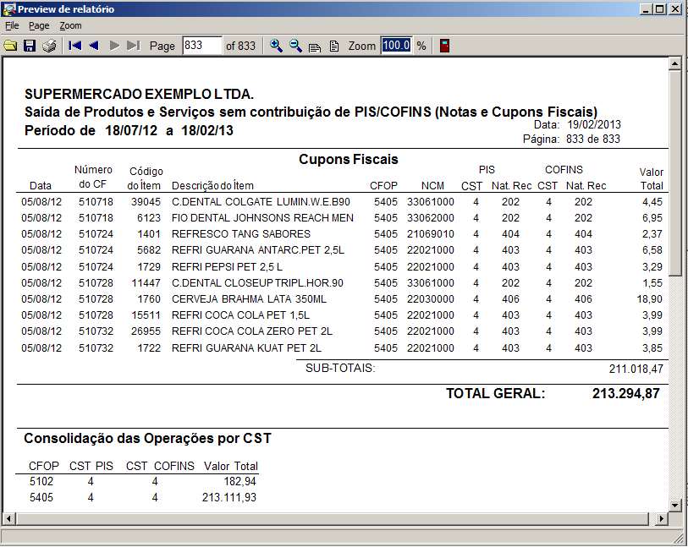688x547 pixels.
Task: Go to the next page
Action: [x=114, y=46]
